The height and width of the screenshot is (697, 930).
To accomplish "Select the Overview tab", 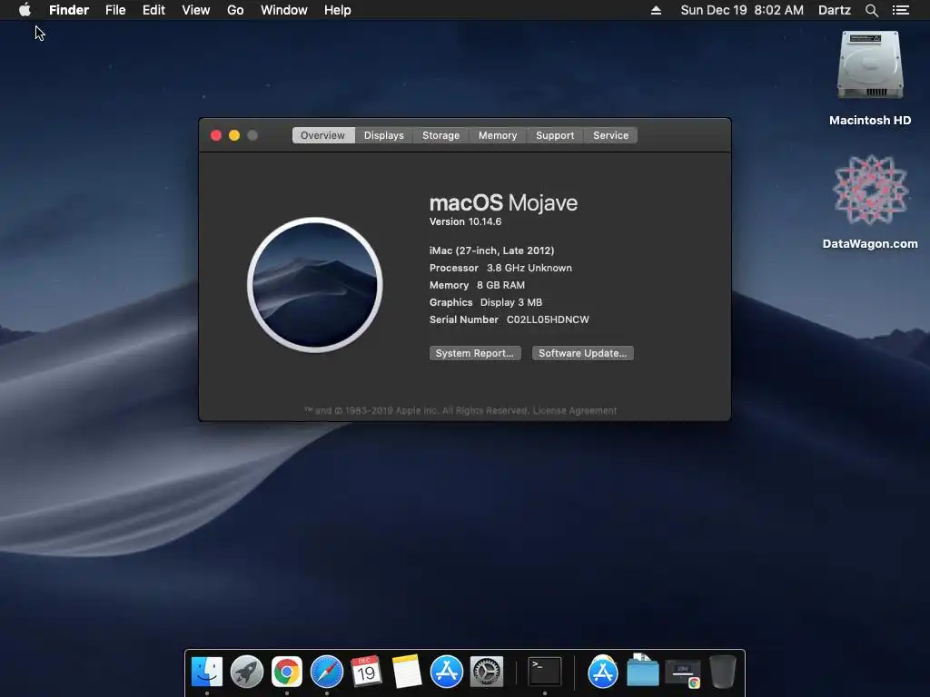I will pyautogui.click(x=322, y=135).
